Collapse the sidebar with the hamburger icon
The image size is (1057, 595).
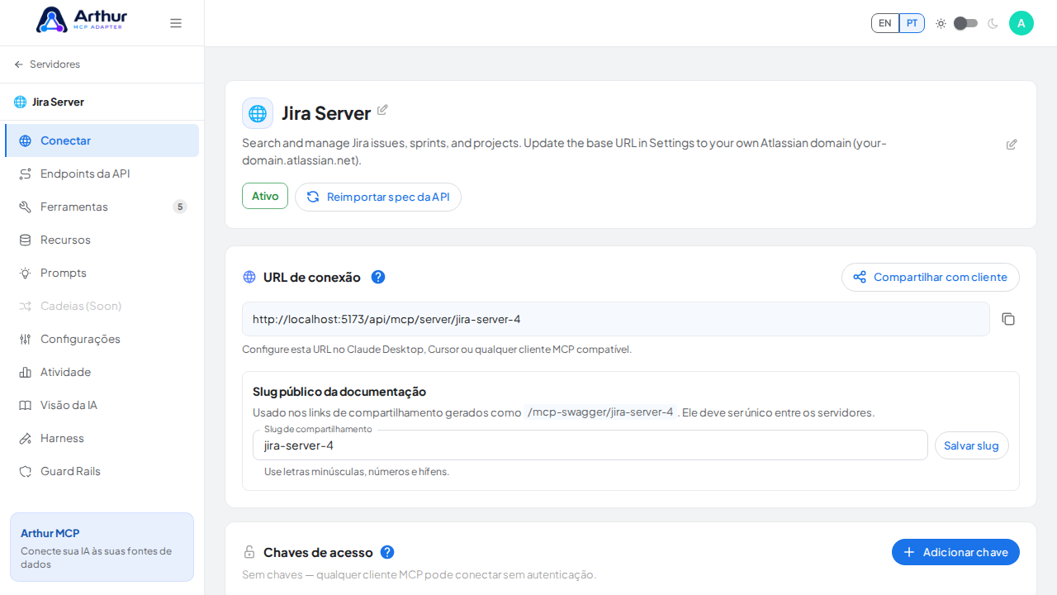[176, 23]
